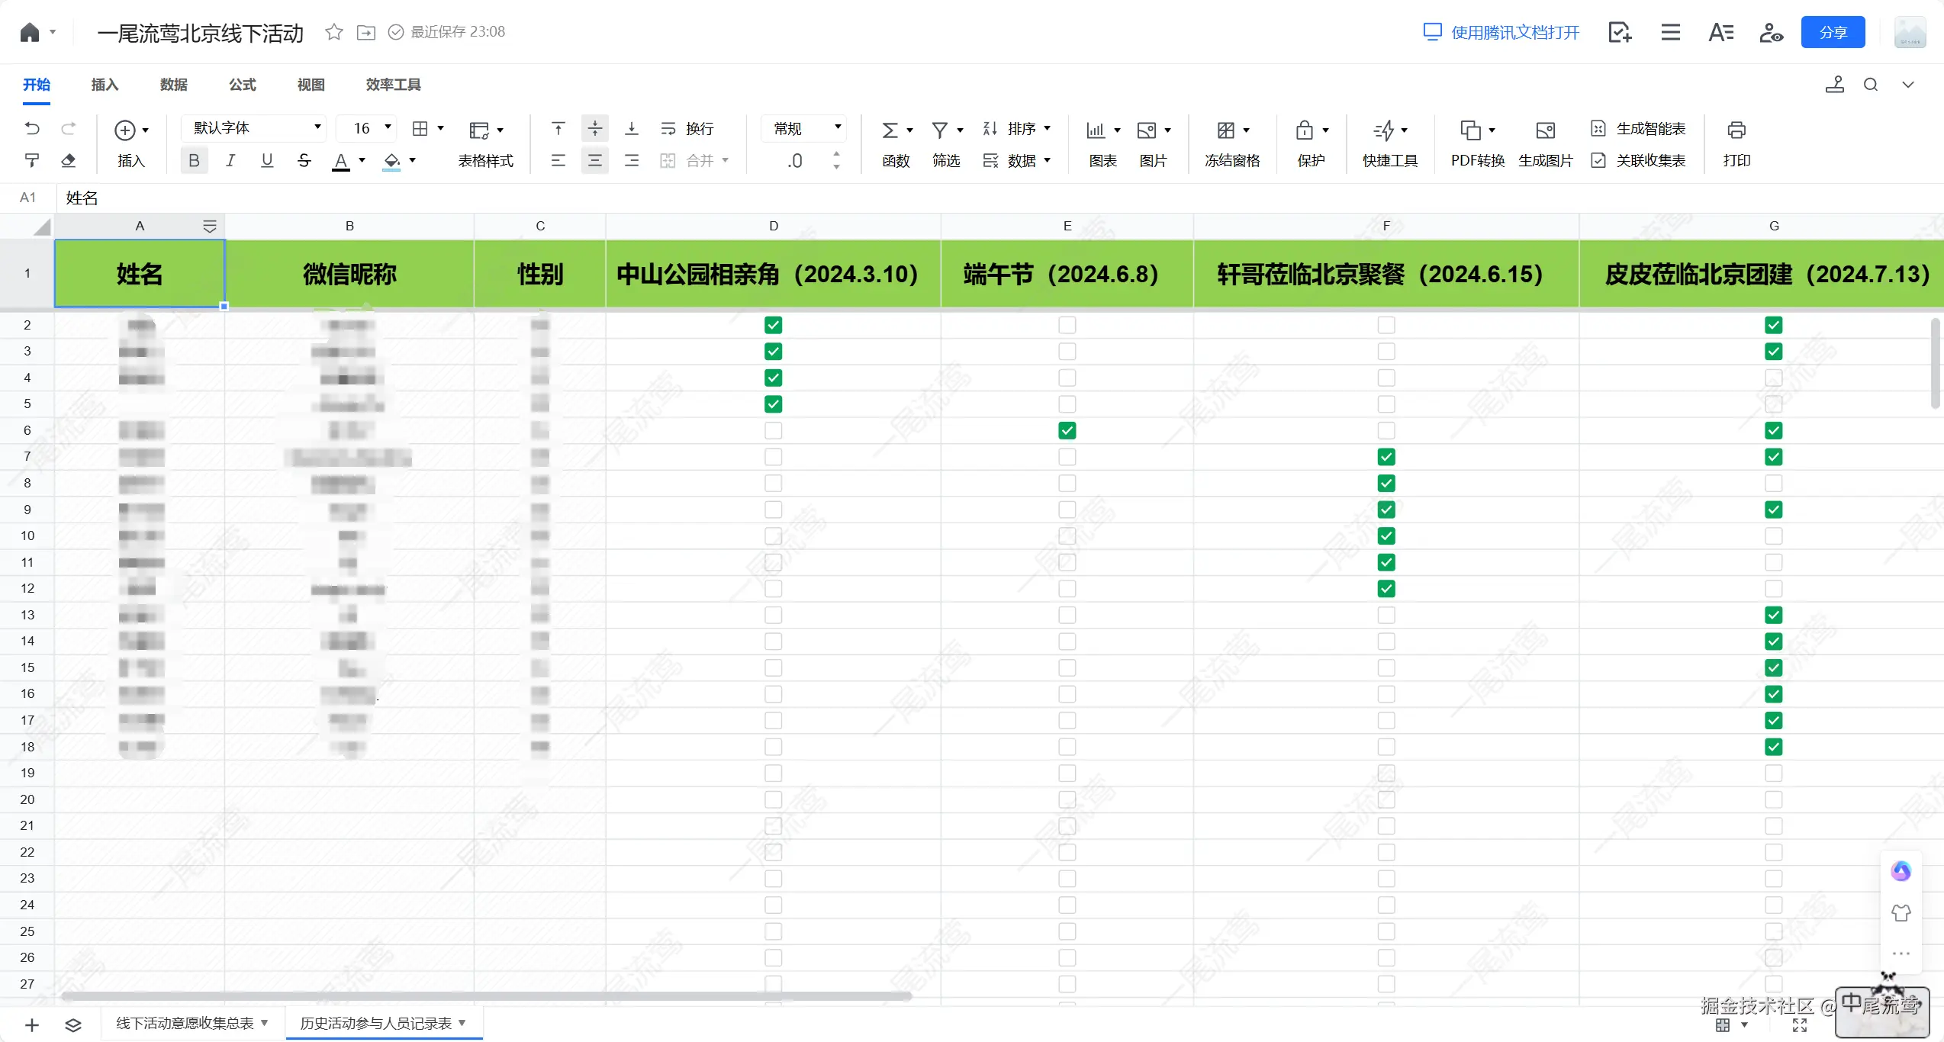The height and width of the screenshot is (1042, 1944).
Task: Check the row 13 轩哥莅临北京聚餐 checkbox
Action: [x=1386, y=615]
